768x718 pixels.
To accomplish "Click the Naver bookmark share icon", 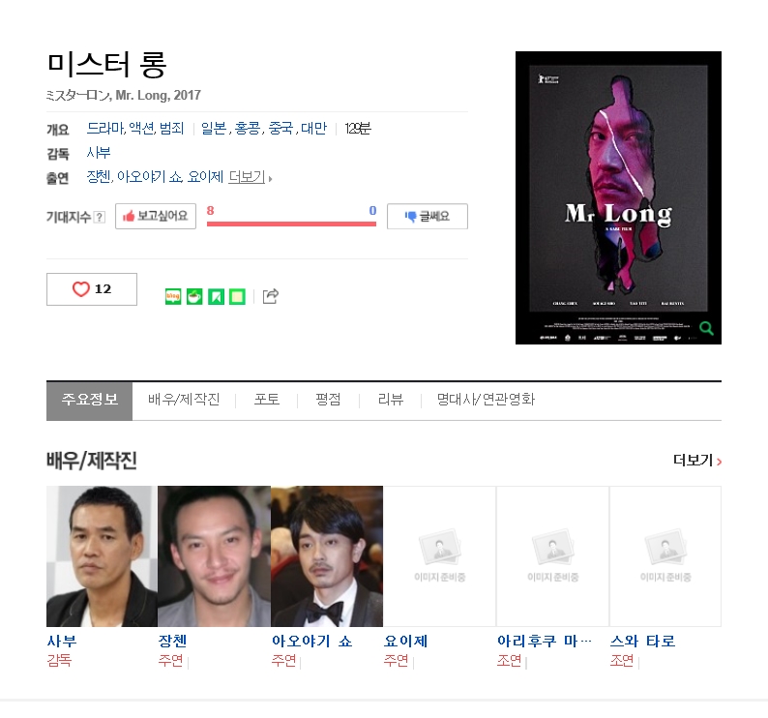I will click(216, 296).
